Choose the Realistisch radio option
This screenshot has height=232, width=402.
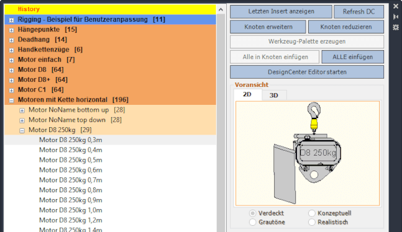[312, 222]
